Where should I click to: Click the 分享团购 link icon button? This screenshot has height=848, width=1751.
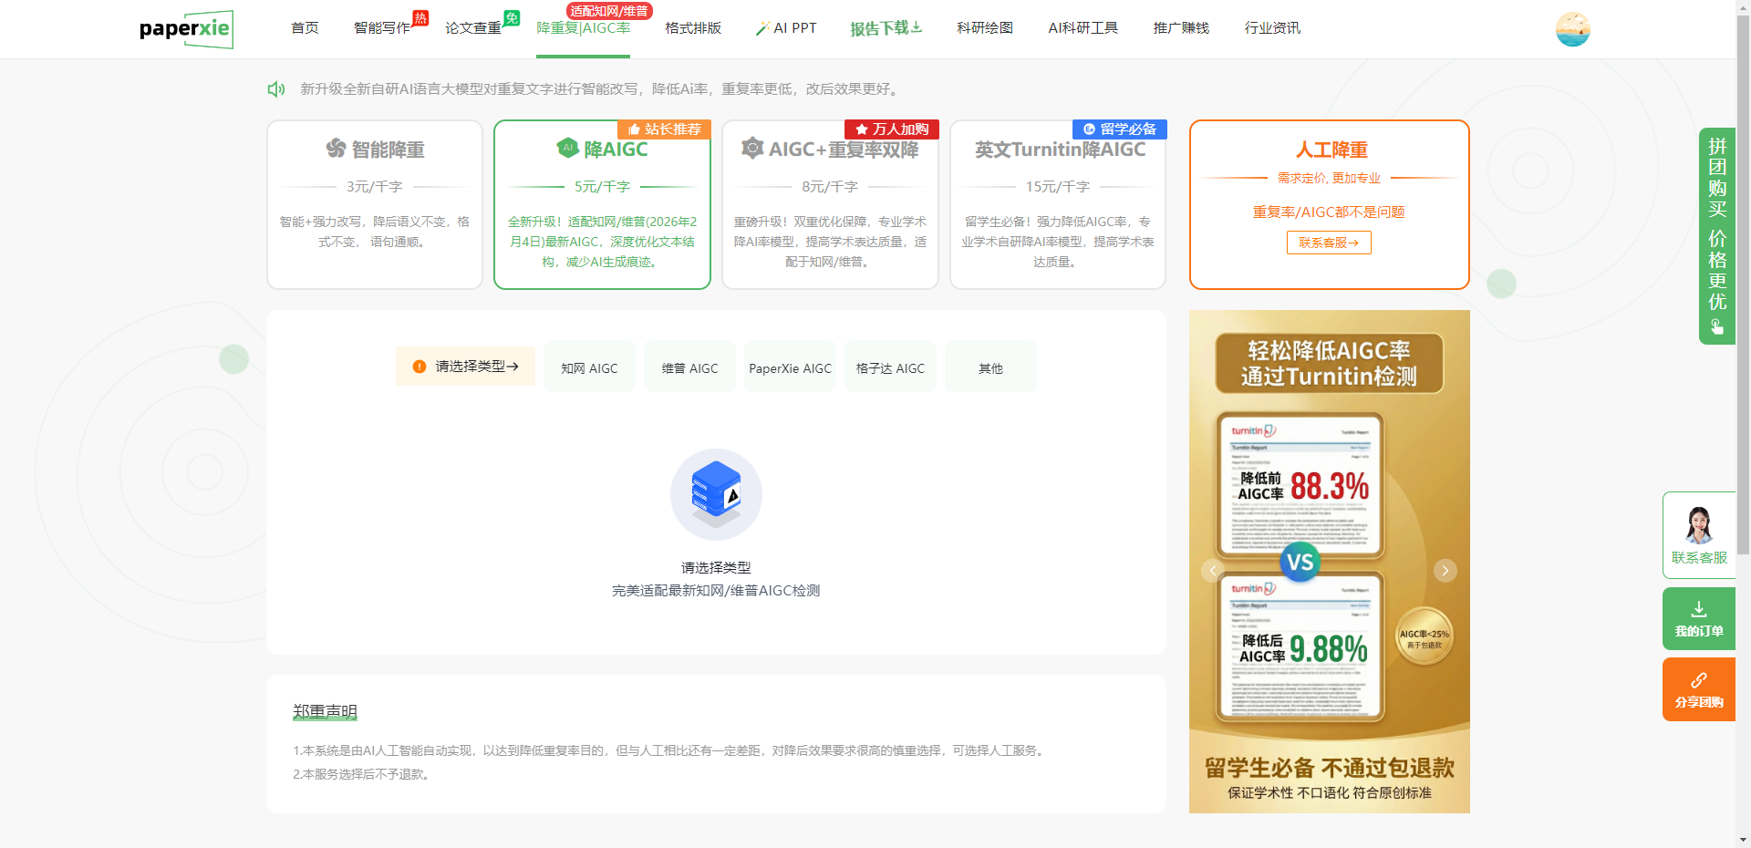click(1698, 689)
